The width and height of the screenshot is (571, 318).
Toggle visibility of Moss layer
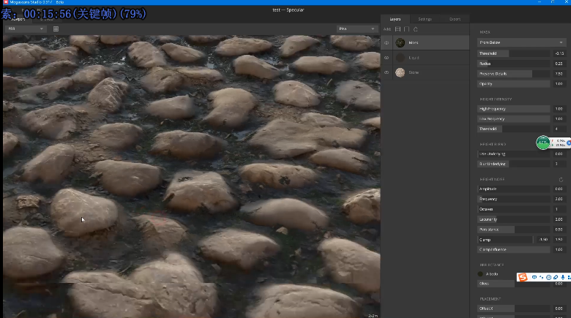387,42
